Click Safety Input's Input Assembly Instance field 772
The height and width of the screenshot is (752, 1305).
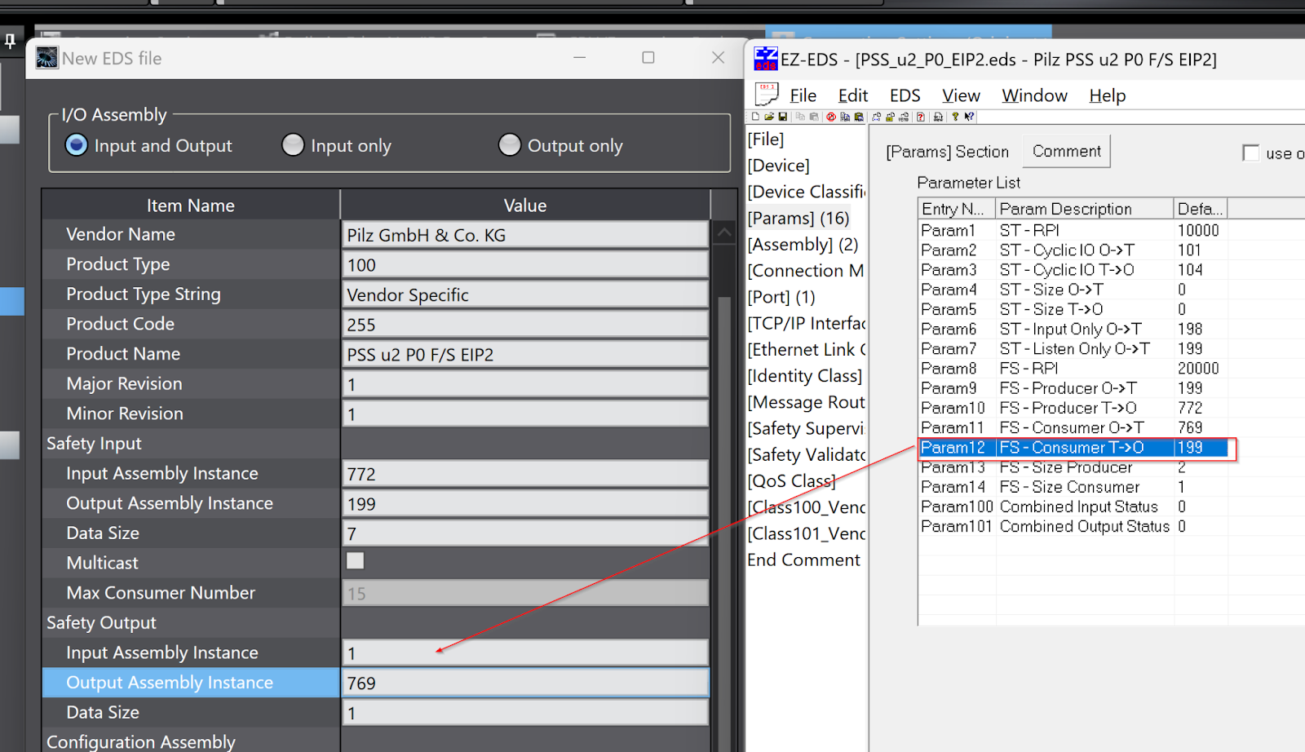tap(525, 474)
